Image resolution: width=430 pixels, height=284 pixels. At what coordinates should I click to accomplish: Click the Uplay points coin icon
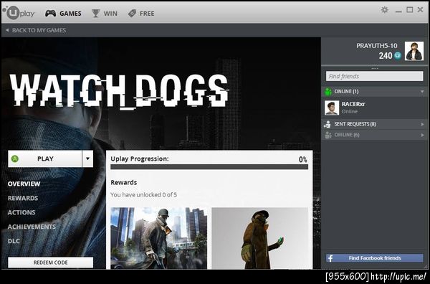click(398, 56)
